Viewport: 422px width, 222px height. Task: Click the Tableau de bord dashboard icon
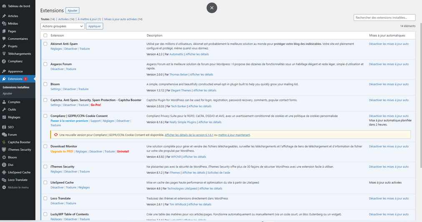click(x=4, y=6)
